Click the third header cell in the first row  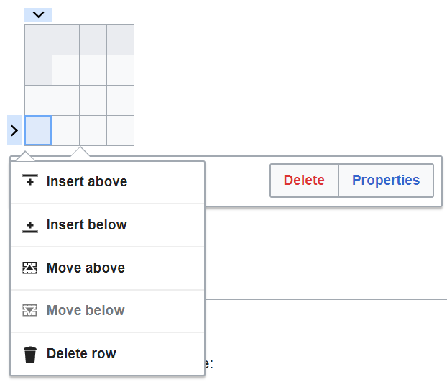pos(93,40)
